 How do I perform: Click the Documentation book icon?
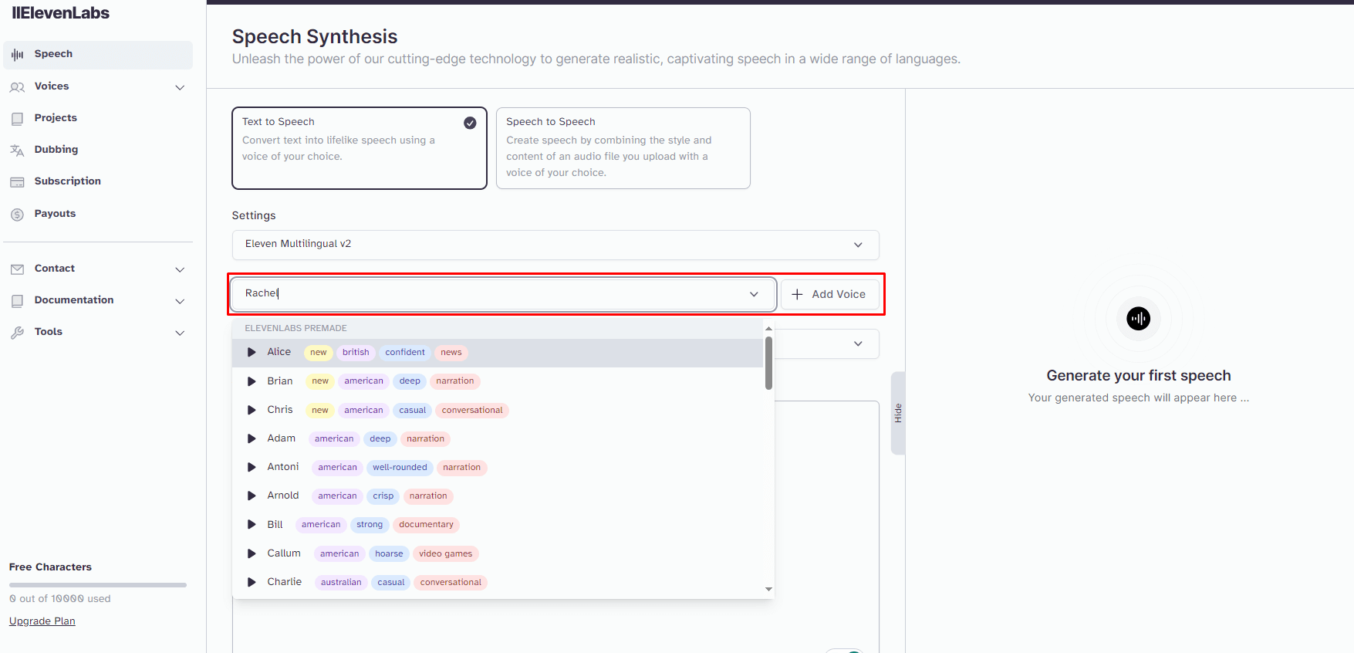(18, 301)
